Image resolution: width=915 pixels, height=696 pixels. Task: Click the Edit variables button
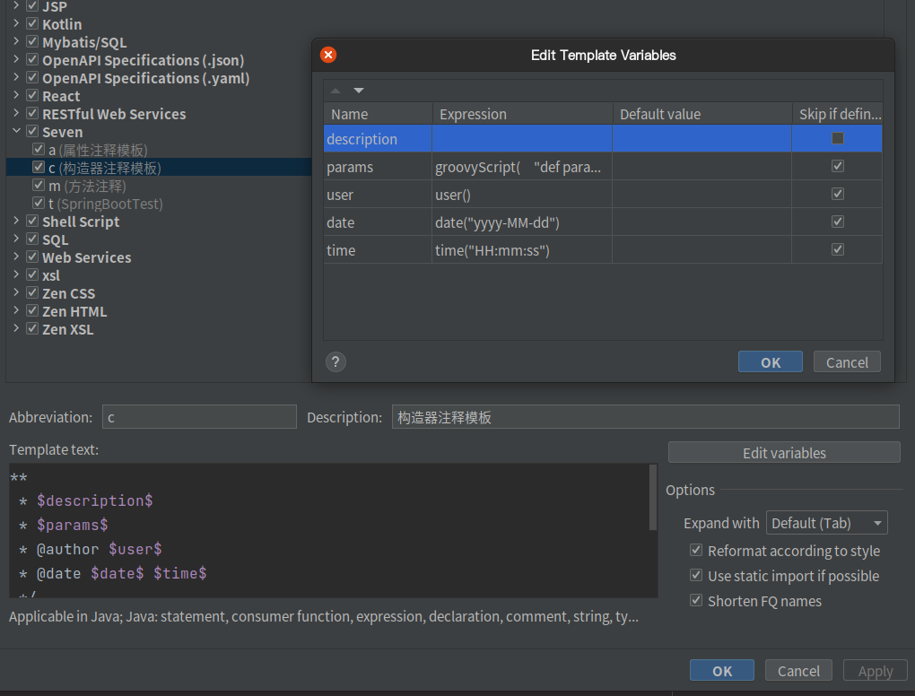click(784, 453)
